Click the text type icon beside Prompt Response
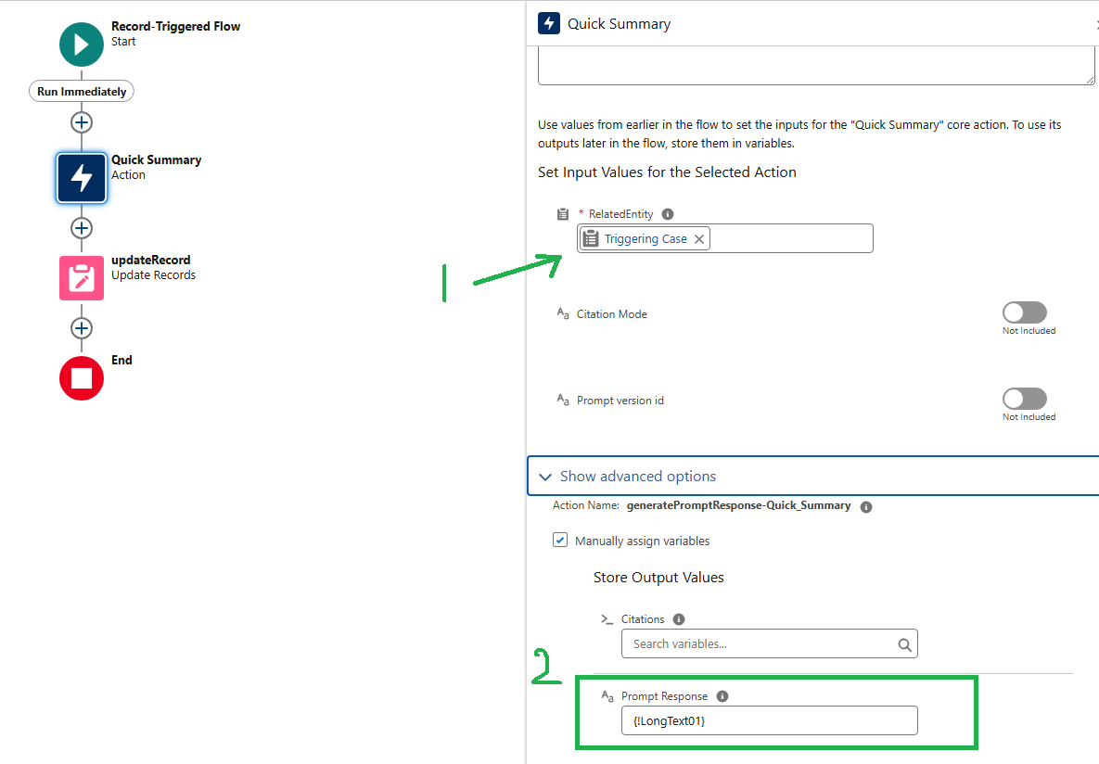Screen dimensions: 1099x764 607,695
